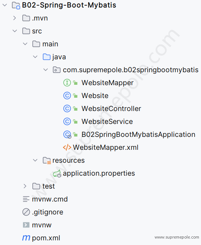Expand the test folder
This screenshot has height=245, width=201.
[25, 186]
